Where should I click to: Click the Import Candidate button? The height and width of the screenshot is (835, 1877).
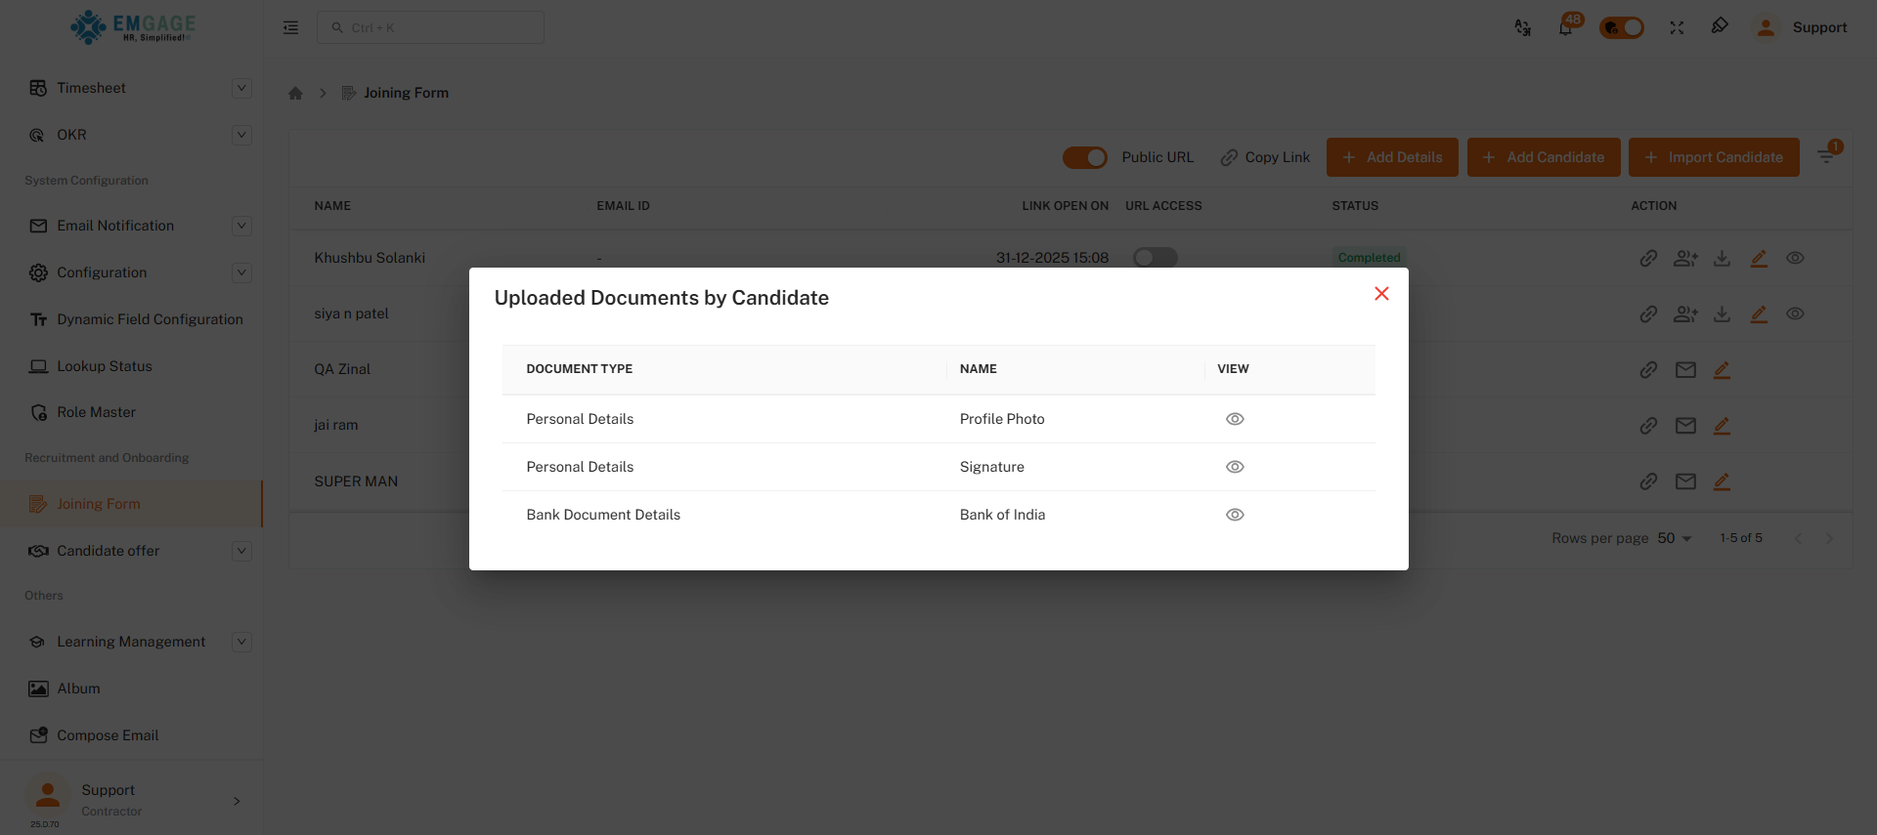tap(1714, 157)
